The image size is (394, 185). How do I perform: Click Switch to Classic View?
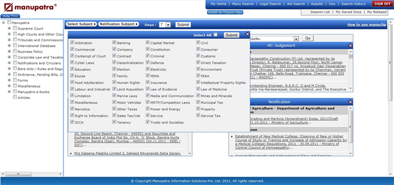[225, 12]
